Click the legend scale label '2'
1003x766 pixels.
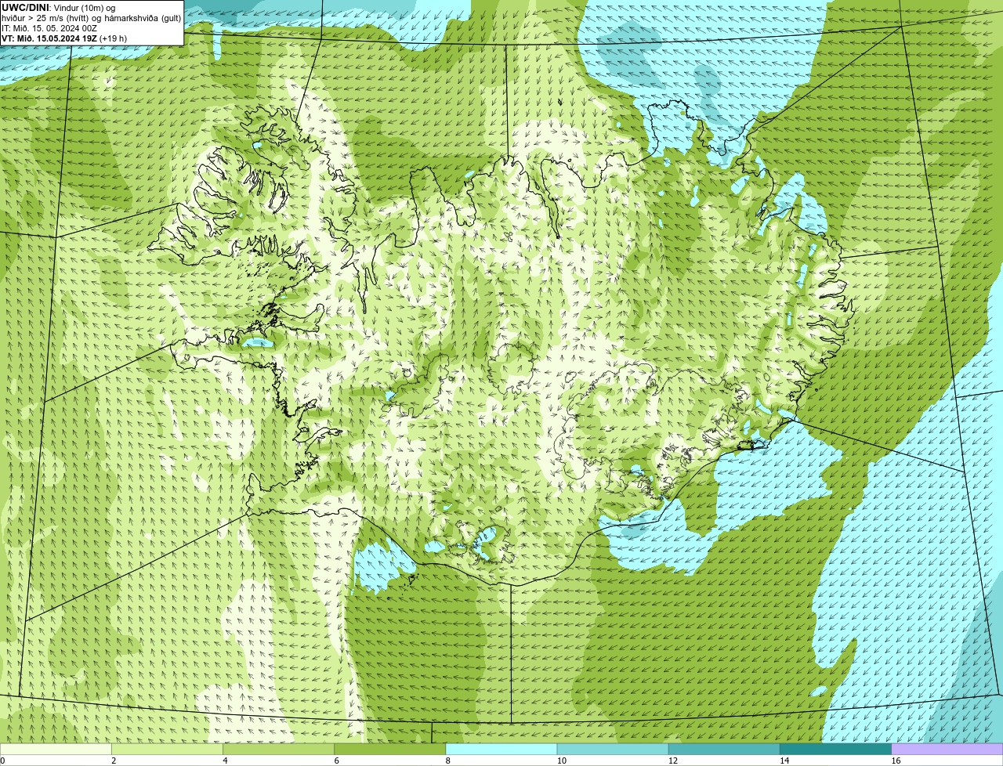pos(114,761)
